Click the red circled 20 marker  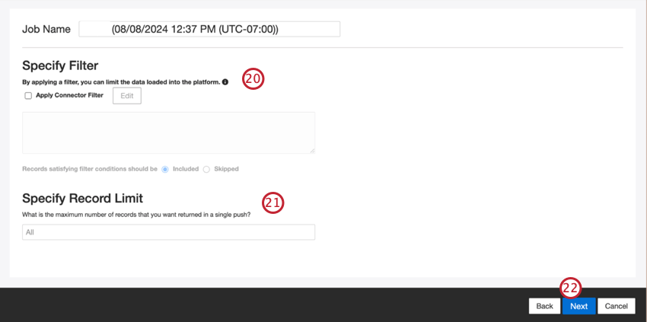tap(253, 79)
